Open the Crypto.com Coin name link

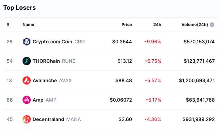point(52,42)
